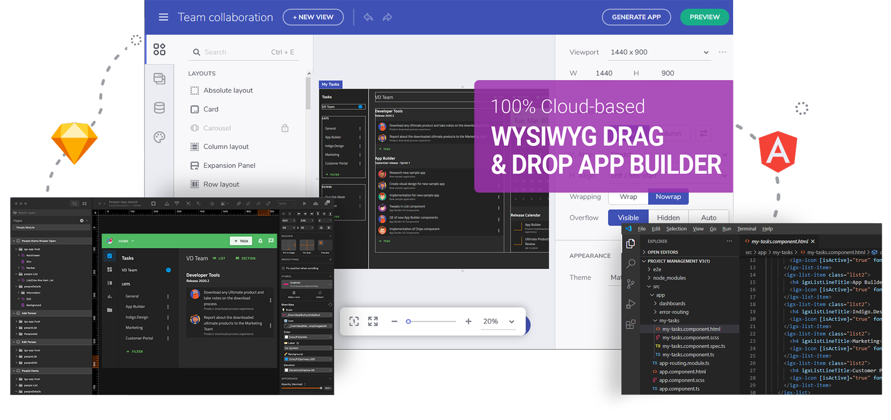Open the Selection menu in VS Code
The height and width of the screenshot is (420, 891).
point(677,229)
